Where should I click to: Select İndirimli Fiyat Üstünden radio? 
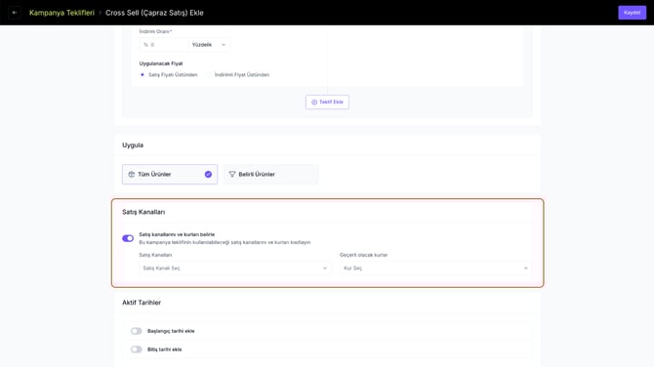[209, 74]
